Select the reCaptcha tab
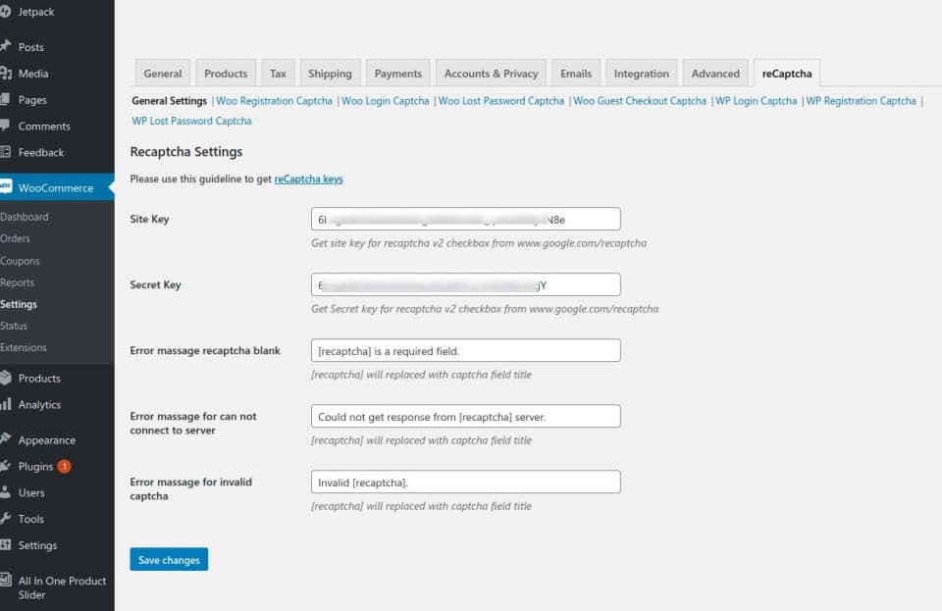The width and height of the screenshot is (942, 611). pos(787,74)
